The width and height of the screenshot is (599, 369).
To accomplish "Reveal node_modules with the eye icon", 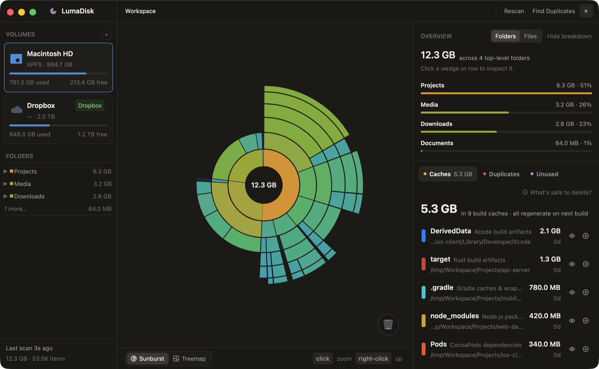I will (x=572, y=321).
